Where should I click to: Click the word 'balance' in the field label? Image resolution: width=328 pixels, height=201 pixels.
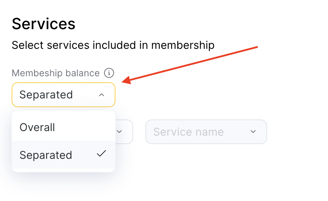pos(82,73)
